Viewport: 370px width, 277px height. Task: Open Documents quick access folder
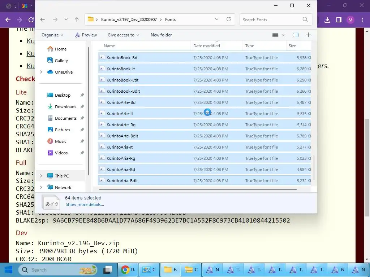point(66,118)
